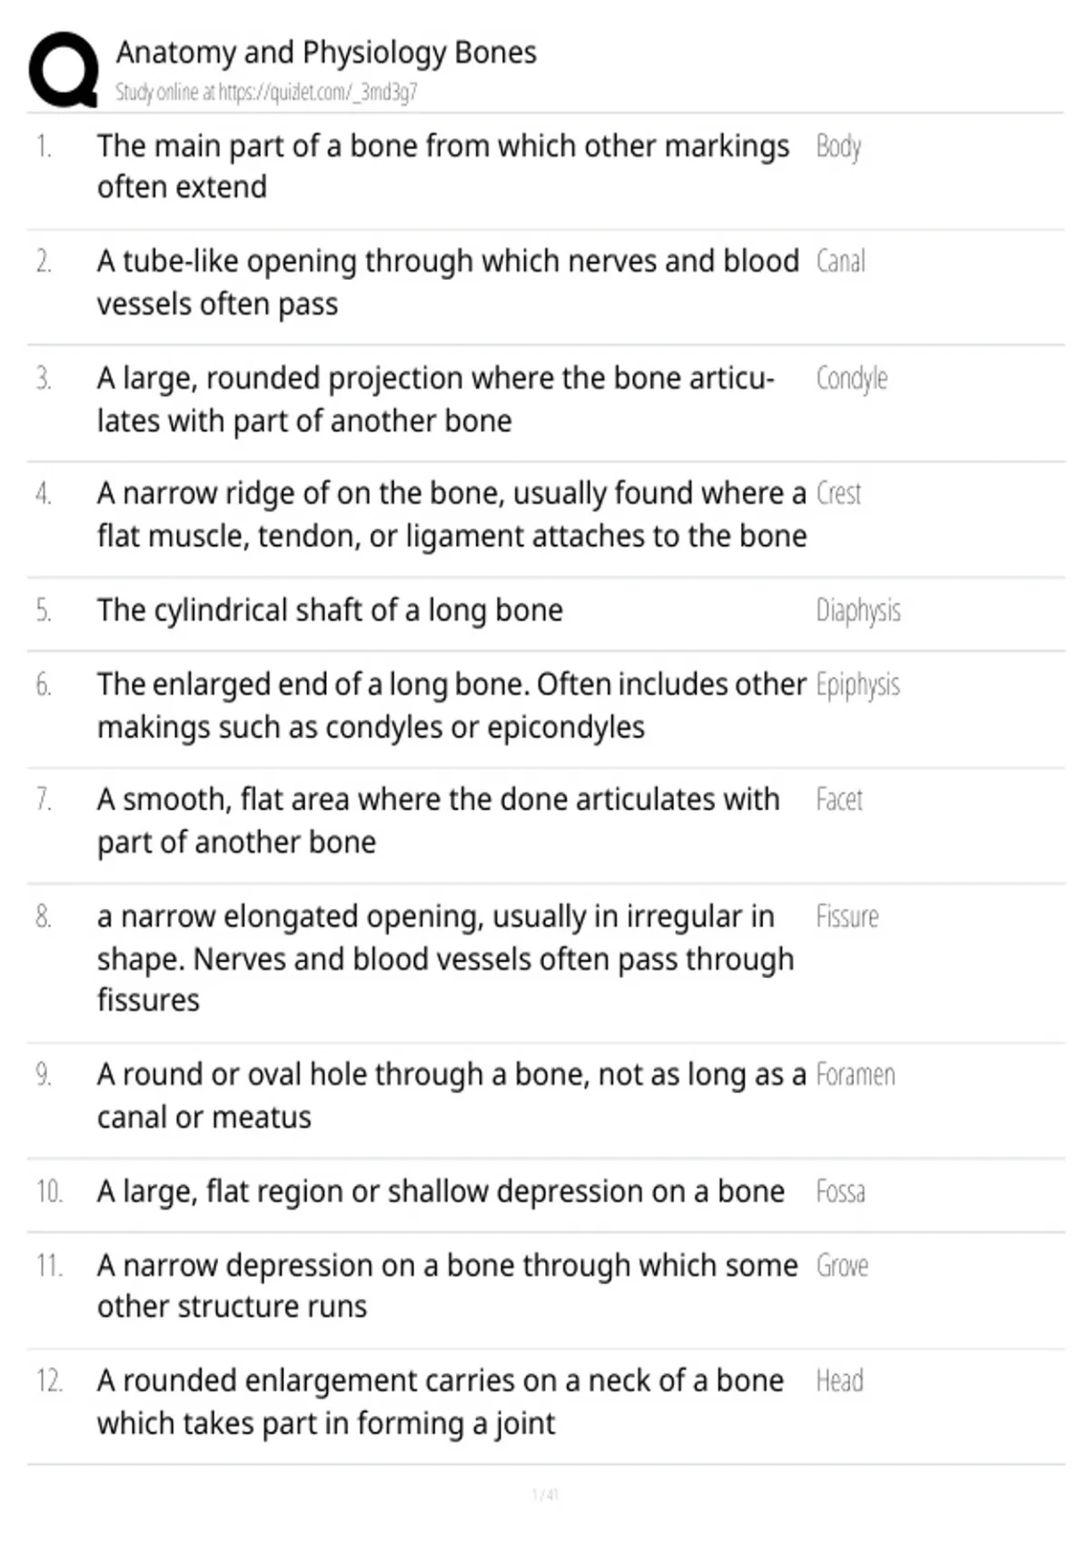Click the term Body
Screen dimensions: 1090x1545
click(x=838, y=146)
